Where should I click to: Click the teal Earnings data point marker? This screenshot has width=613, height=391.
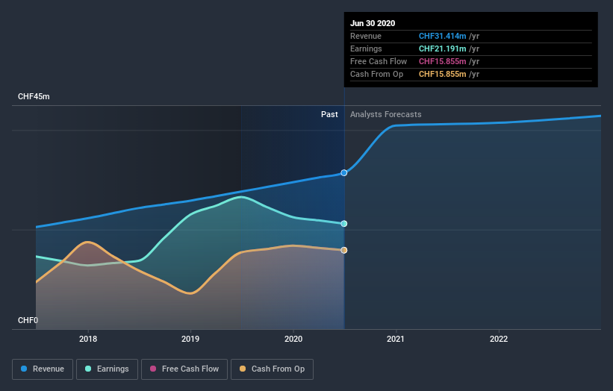click(x=343, y=224)
